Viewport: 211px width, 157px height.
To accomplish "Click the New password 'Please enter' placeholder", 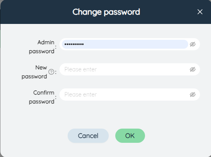I will (81, 69).
